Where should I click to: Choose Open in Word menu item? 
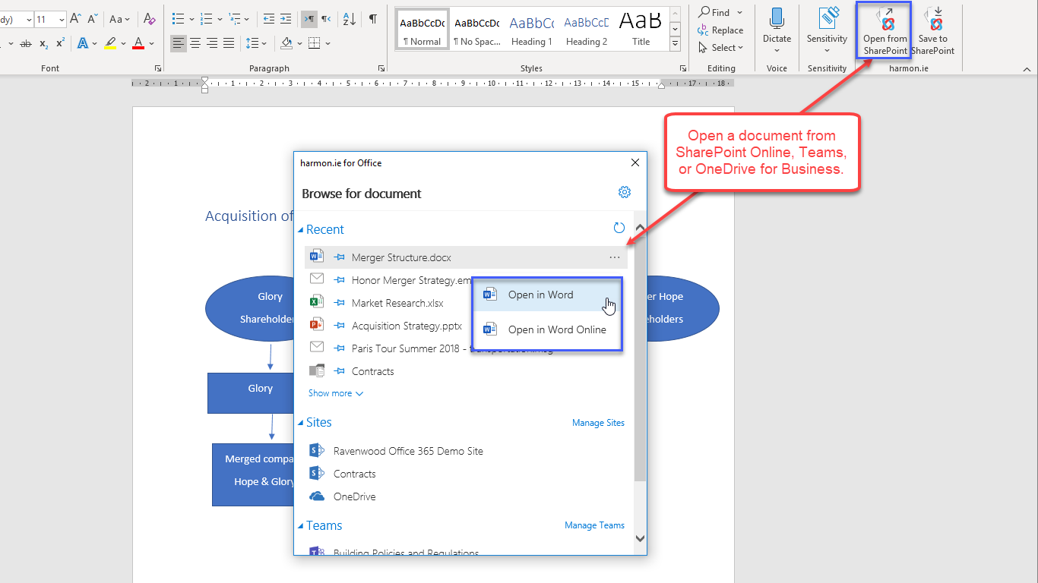(547, 295)
